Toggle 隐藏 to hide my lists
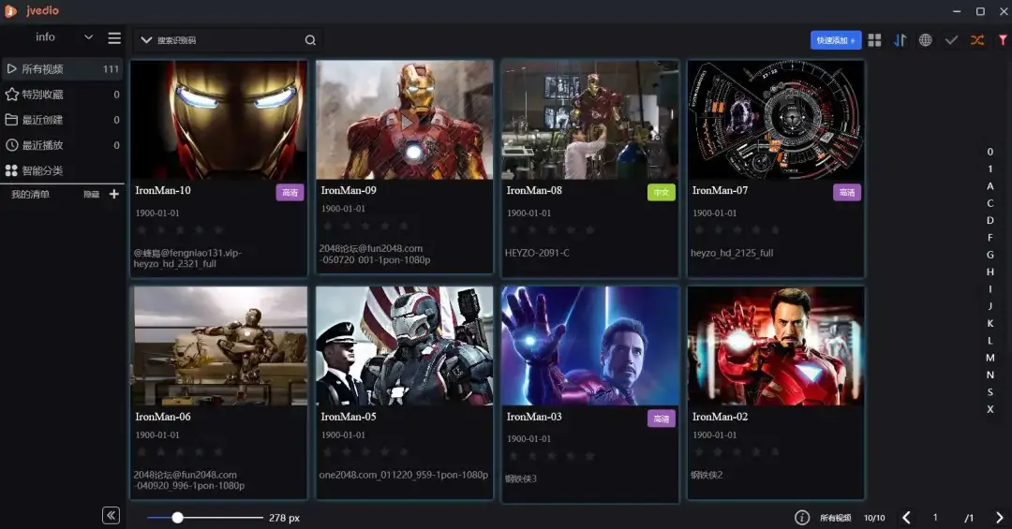This screenshot has width=1012, height=529. (91, 195)
